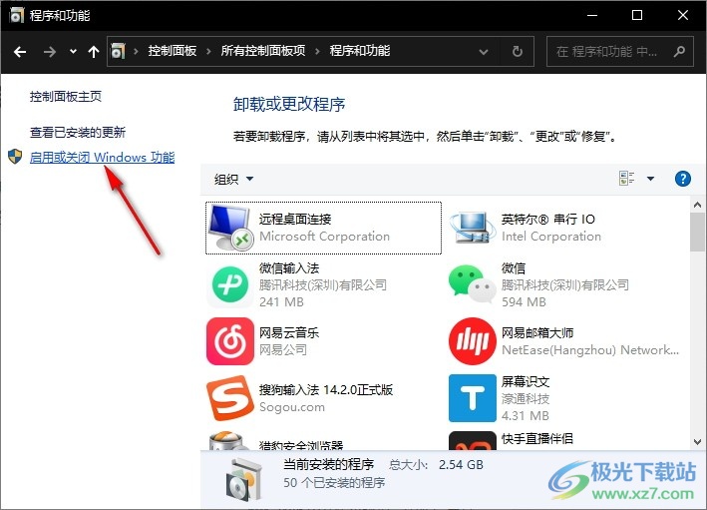This screenshot has height=510, width=707.
Task: Click shield icon beside Windows 功能 link
Action: 15,157
